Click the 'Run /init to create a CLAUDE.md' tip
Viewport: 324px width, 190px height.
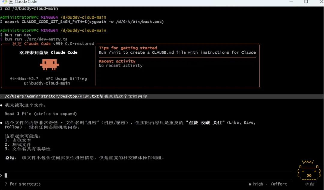(177, 52)
